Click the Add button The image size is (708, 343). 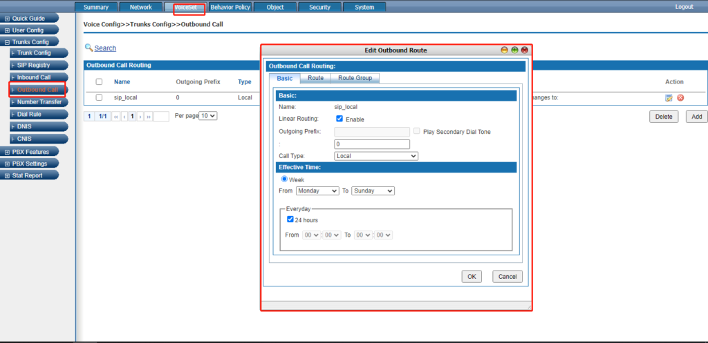(x=697, y=117)
